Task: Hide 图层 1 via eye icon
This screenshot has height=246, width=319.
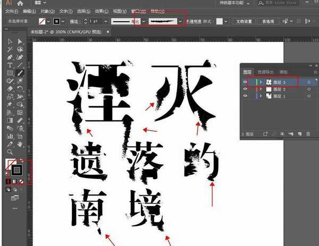Action: [x=245, y=96]
